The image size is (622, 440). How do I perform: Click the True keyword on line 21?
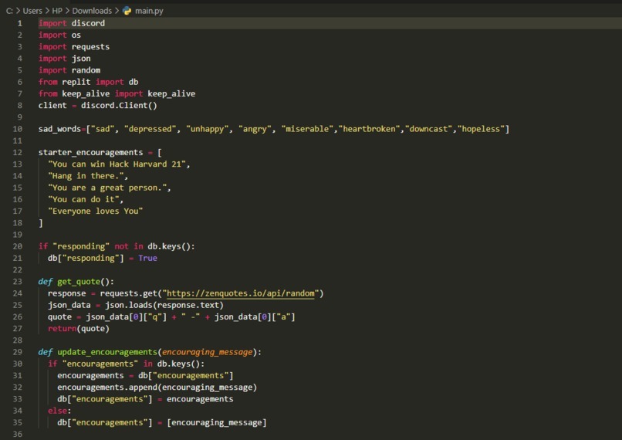[147, 259]
